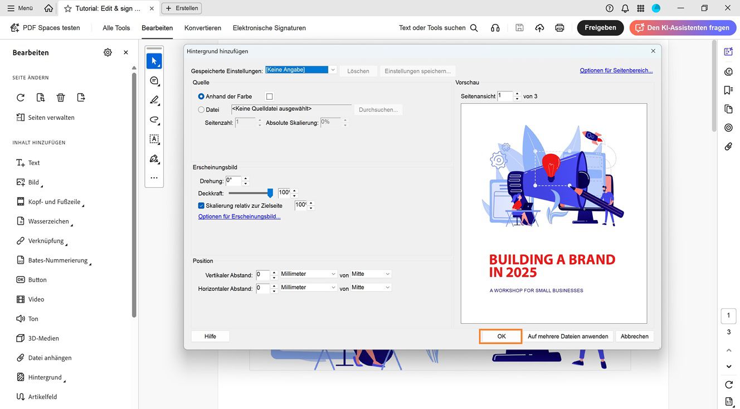Toggle Skalierung relativ zur Zielseite checkbox
This screenshot has height=409, width=740.
click(x=201, y=206)
